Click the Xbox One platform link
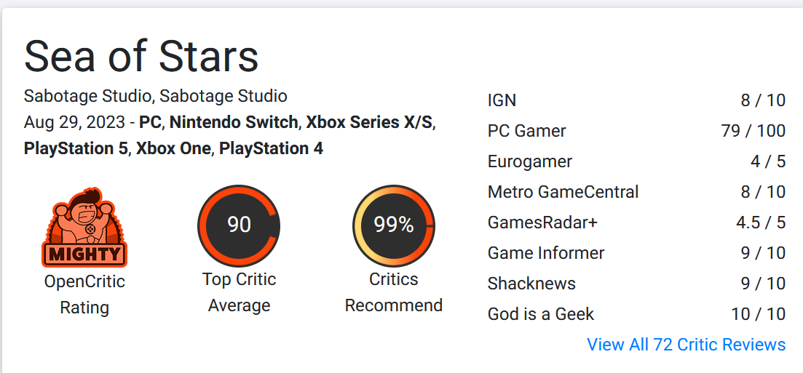803x373 pixels. [x=173, y=149]
